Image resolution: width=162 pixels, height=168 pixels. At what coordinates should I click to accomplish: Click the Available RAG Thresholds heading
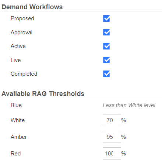coord(43,94)
